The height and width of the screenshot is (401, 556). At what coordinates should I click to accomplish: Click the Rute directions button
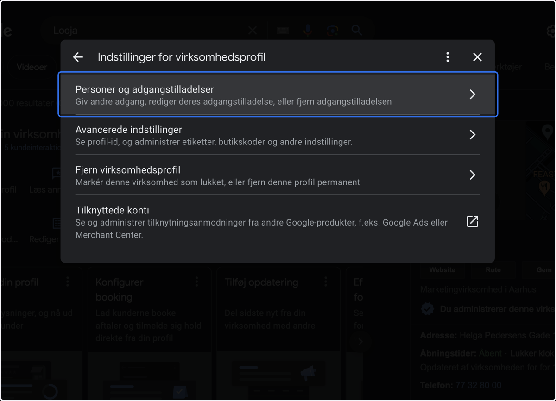pos(493,270)
